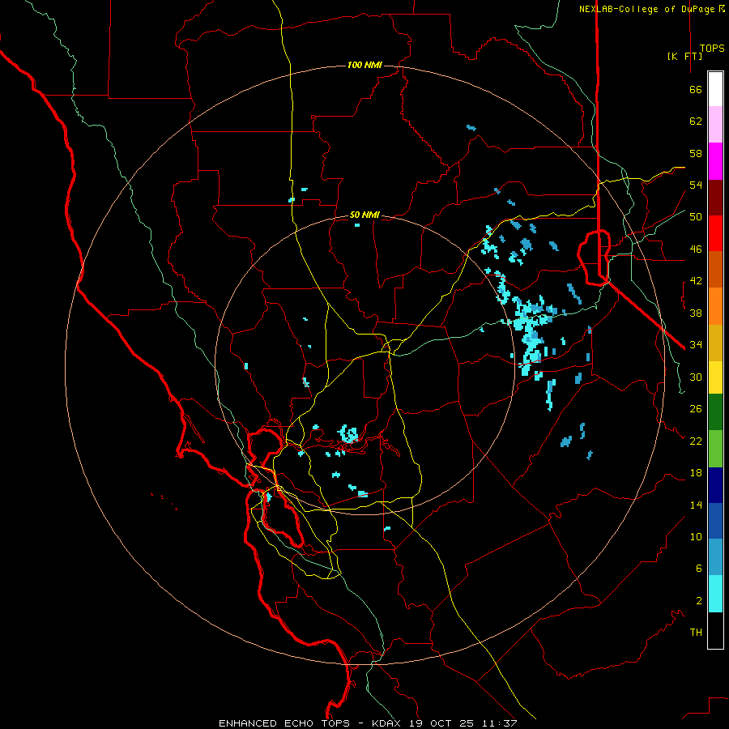The width and height of the screenshot is (729, 729).
Task: Click the legend value "42"
Action: coord(696,281)
